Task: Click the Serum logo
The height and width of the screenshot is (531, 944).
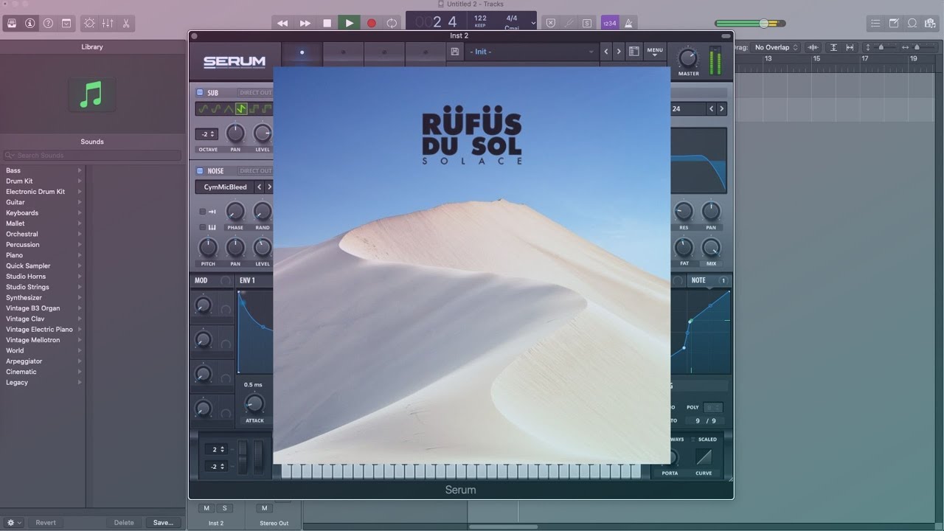Action: pyautogui.click(x=235, y=62)
